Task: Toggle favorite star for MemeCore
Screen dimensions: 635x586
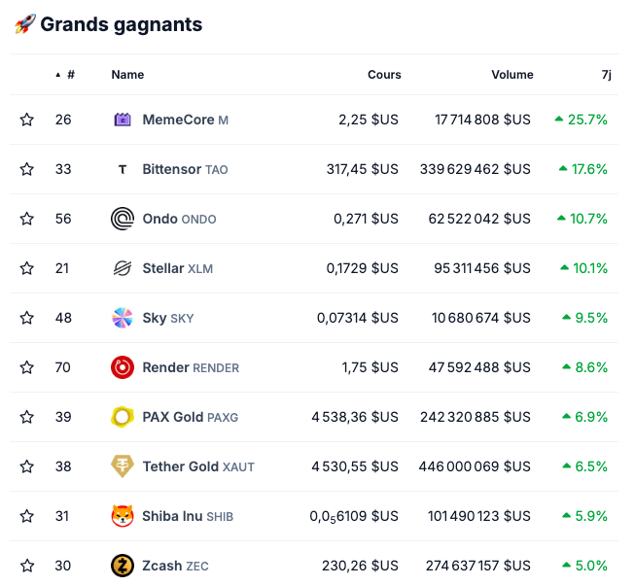Action: (27, 120)
